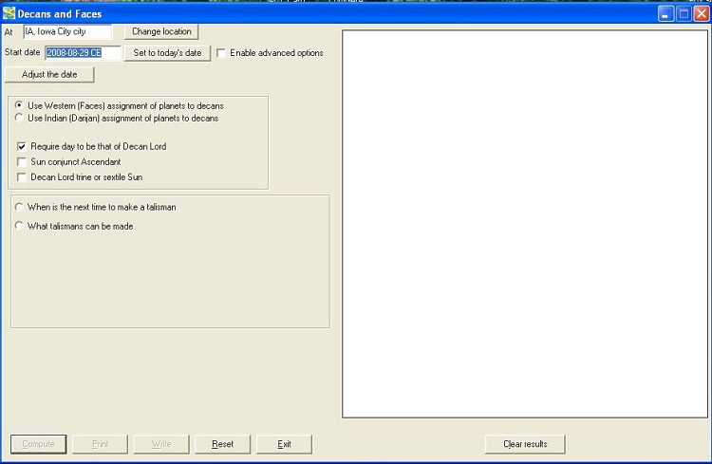
Task: Choose 'When is the next time to make a talisman'
Action: [19, 207]
